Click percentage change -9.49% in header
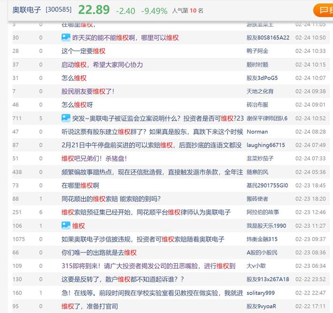The width and height of the screenshot is (333, 313). click(155, 11)
